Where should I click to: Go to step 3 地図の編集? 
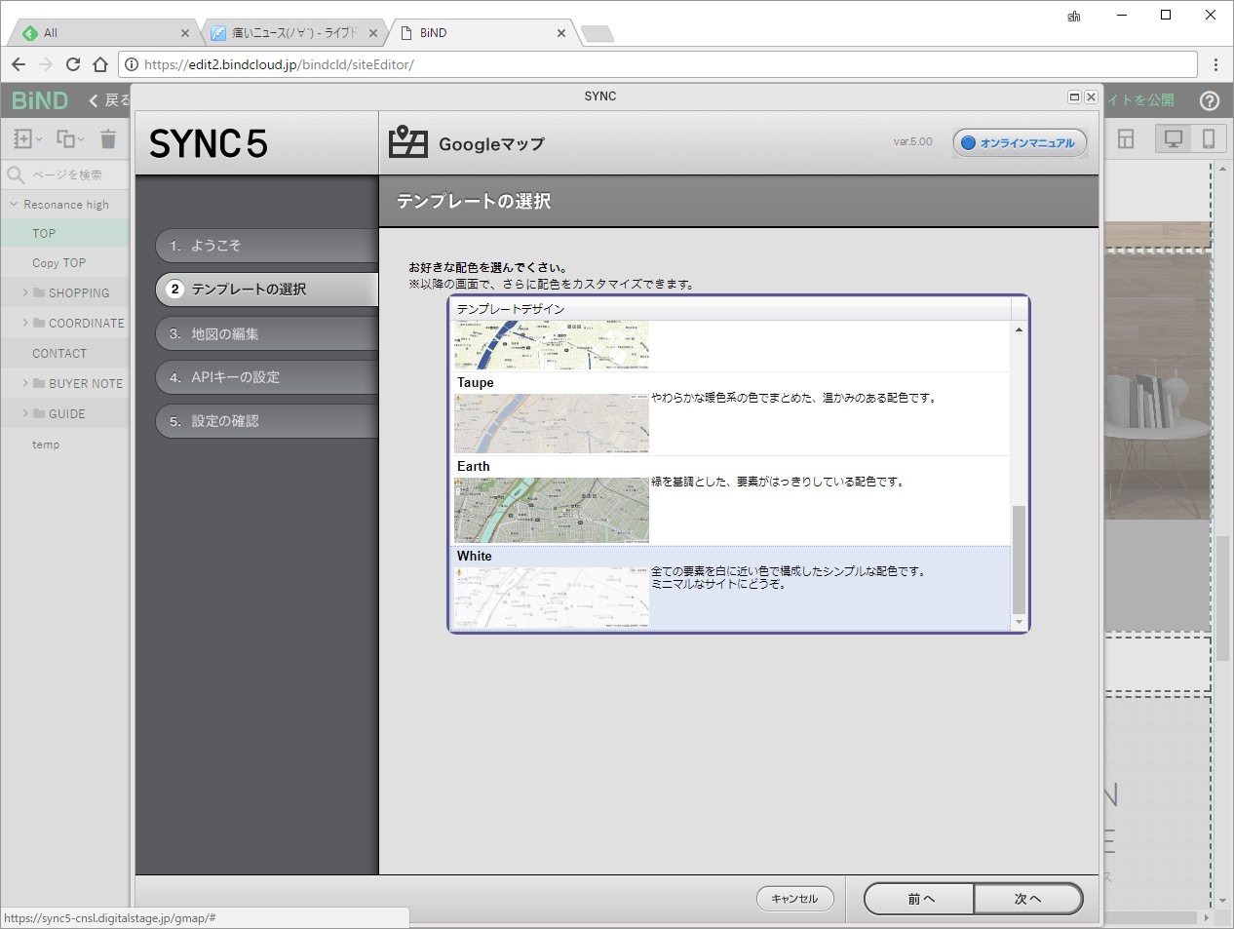(x=266, y=333)
